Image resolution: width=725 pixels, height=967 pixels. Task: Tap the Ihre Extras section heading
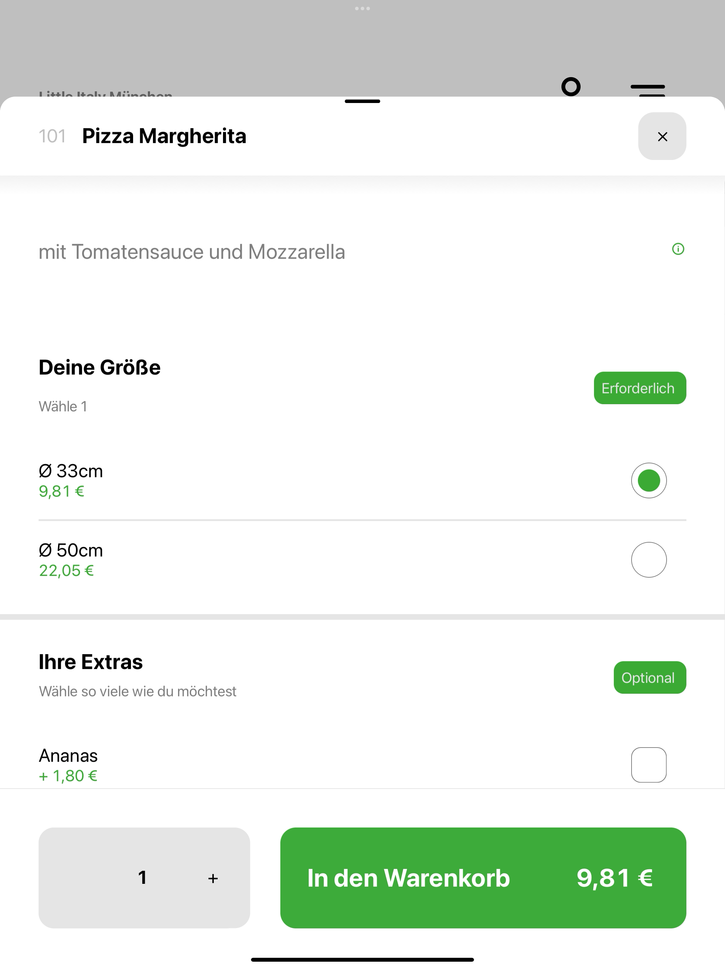click(91, 662)
